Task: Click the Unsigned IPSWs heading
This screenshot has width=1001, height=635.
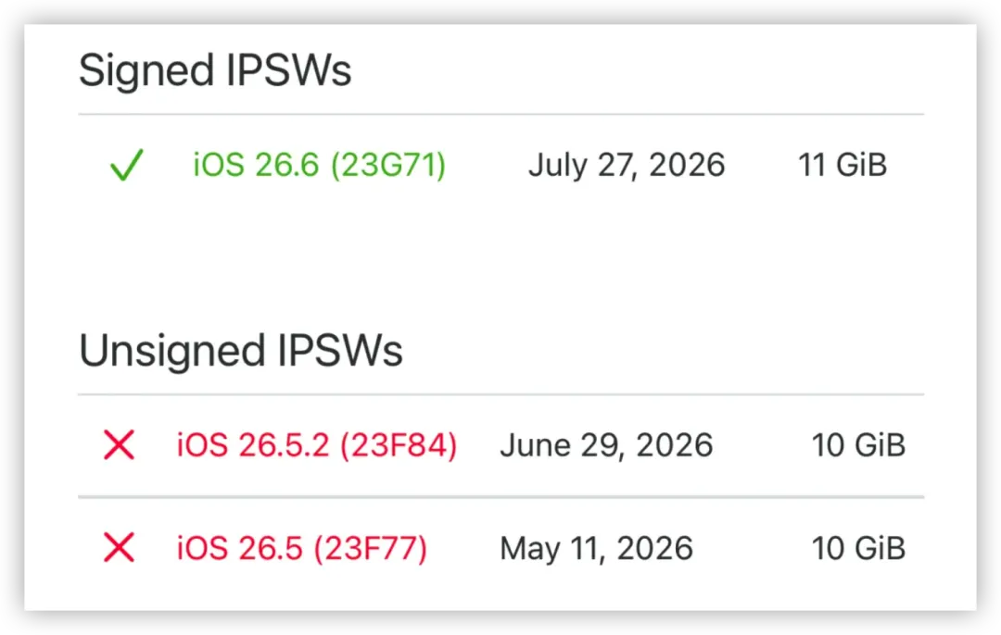Action: tap(241, 351)
